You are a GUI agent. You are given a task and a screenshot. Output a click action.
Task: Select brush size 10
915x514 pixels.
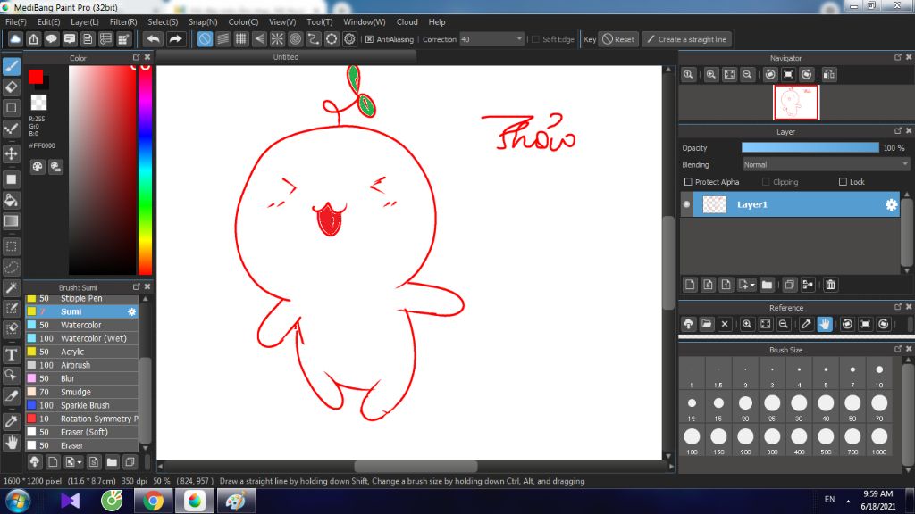879,374
